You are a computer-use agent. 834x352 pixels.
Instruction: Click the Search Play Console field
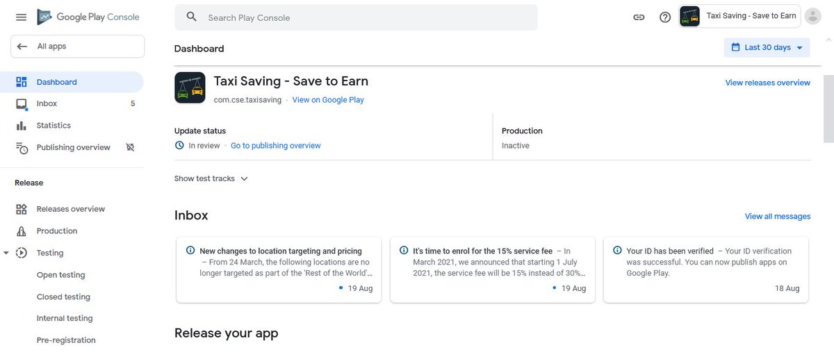pos(356,17)
